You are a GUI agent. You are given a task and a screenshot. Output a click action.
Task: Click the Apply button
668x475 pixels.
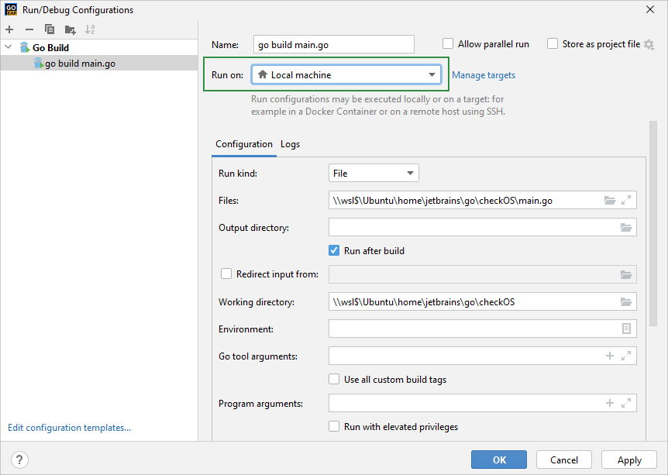click(629, 460)
